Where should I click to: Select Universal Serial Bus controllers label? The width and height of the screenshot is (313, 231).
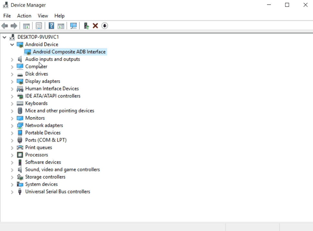[x=58, y=191]
